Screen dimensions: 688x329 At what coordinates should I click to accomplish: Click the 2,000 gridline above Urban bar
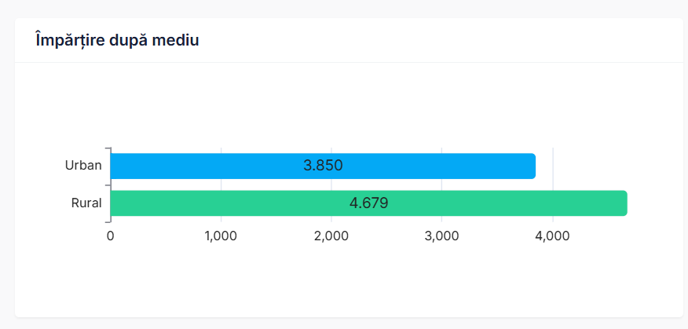331,150
